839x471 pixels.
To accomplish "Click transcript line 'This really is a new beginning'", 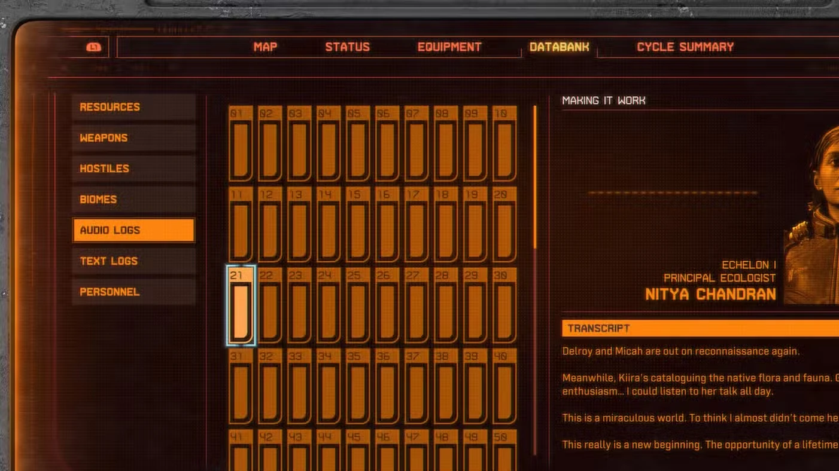I will [700, 445].
